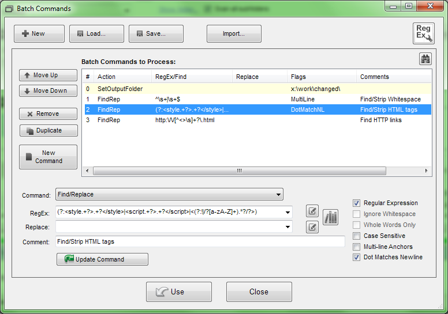The width and height of the screenshot is (448, 314).
Task: Toggle Regular Expression checkbox
Action: (x=356, y=203)
